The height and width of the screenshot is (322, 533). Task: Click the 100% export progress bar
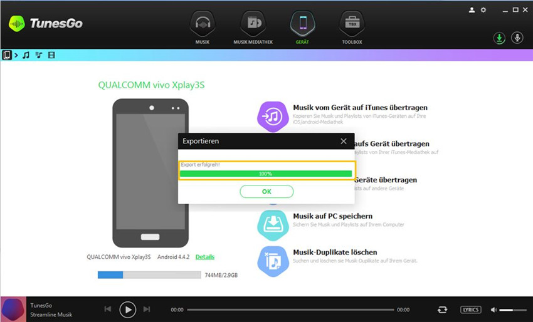(266, 174)
